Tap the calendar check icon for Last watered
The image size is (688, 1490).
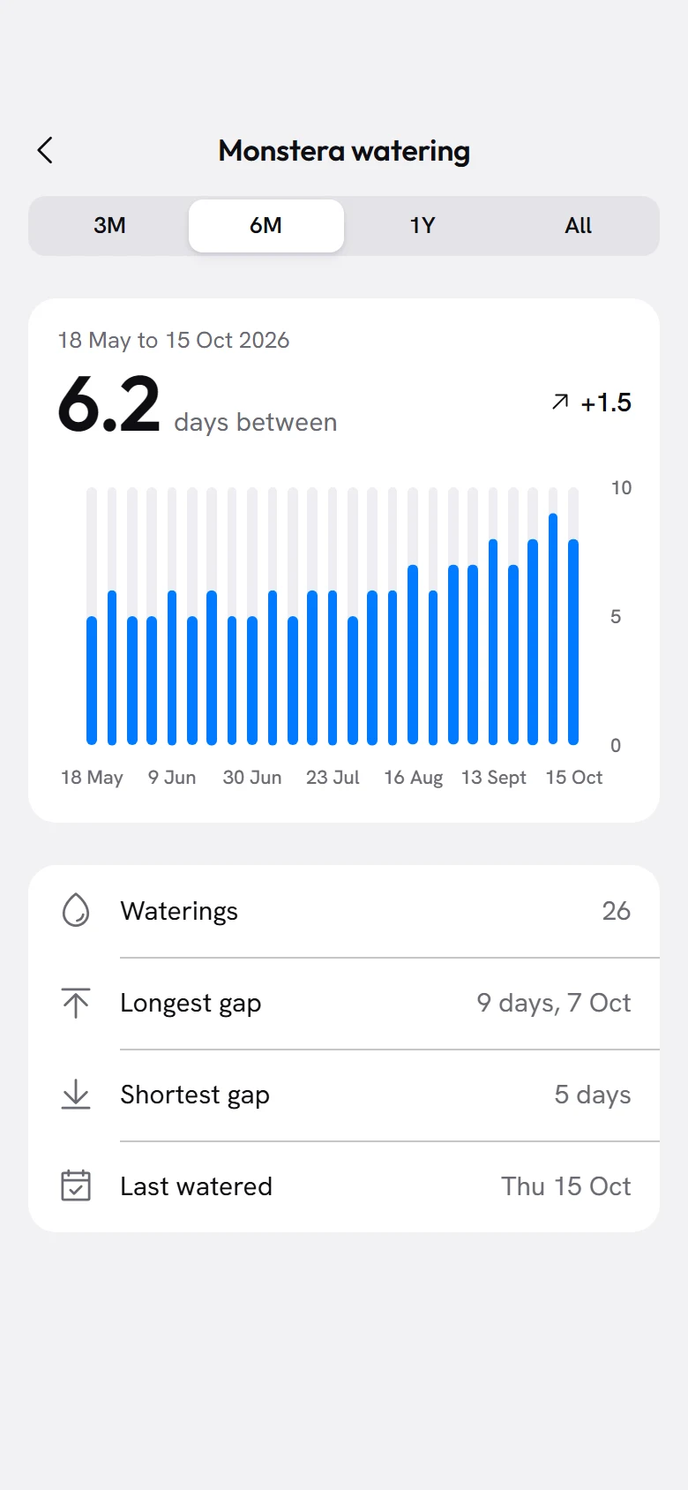pyautogui.click(x=76, y=1185)
